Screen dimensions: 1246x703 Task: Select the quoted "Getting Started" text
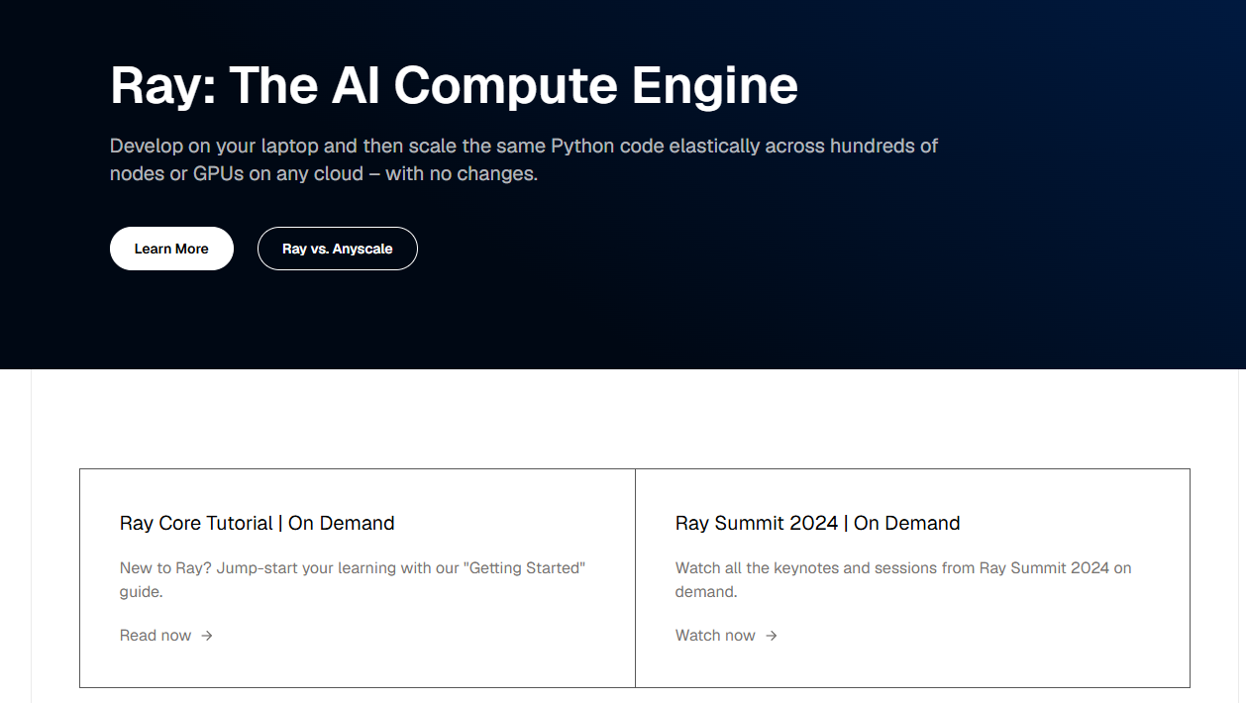click(x=526, y=568)
